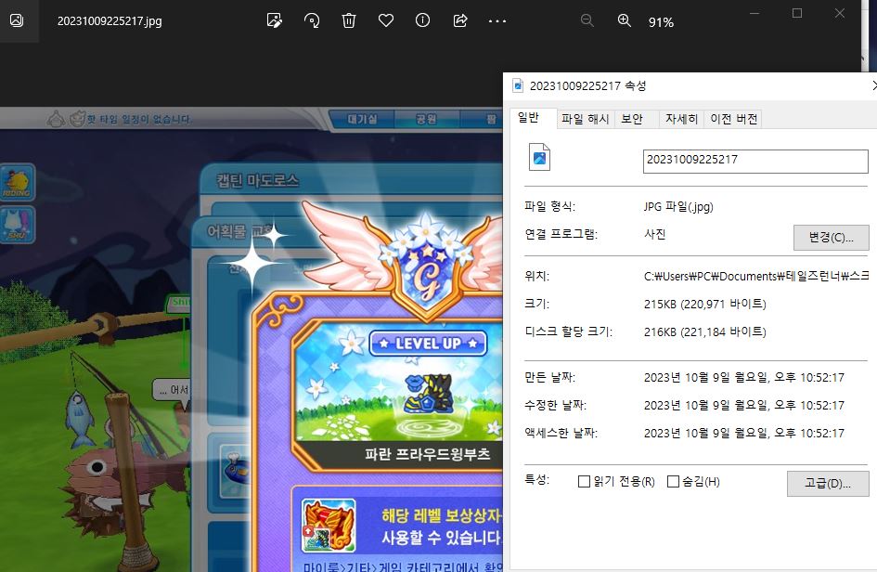Click the RIDING chick icon in the game
The height and width of the screenshot is (572, 877).
click(x=18, y=182)
